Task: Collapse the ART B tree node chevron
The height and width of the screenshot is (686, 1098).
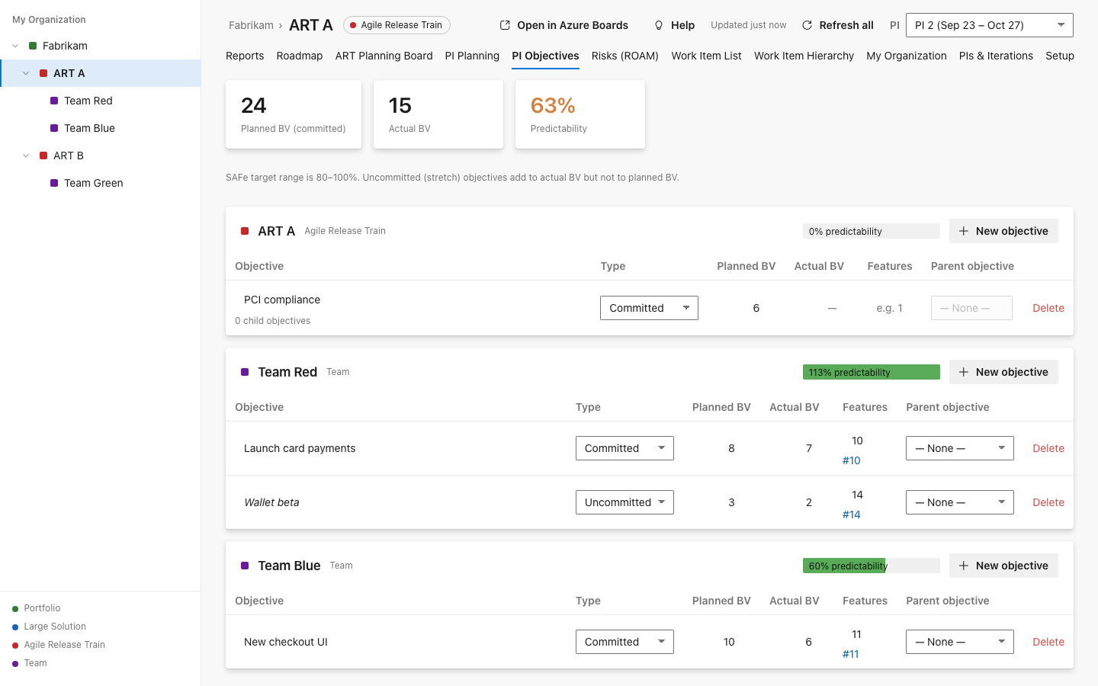Action: 26,155
